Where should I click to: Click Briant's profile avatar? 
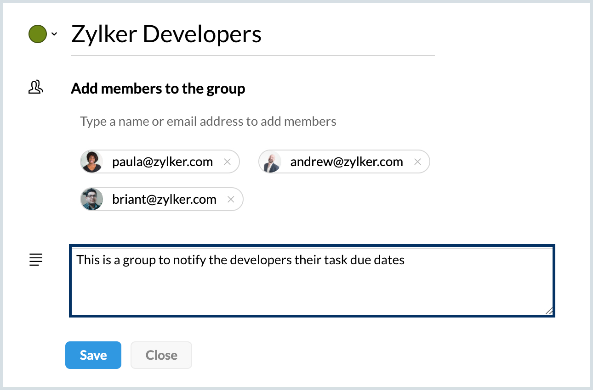(91, 200)
